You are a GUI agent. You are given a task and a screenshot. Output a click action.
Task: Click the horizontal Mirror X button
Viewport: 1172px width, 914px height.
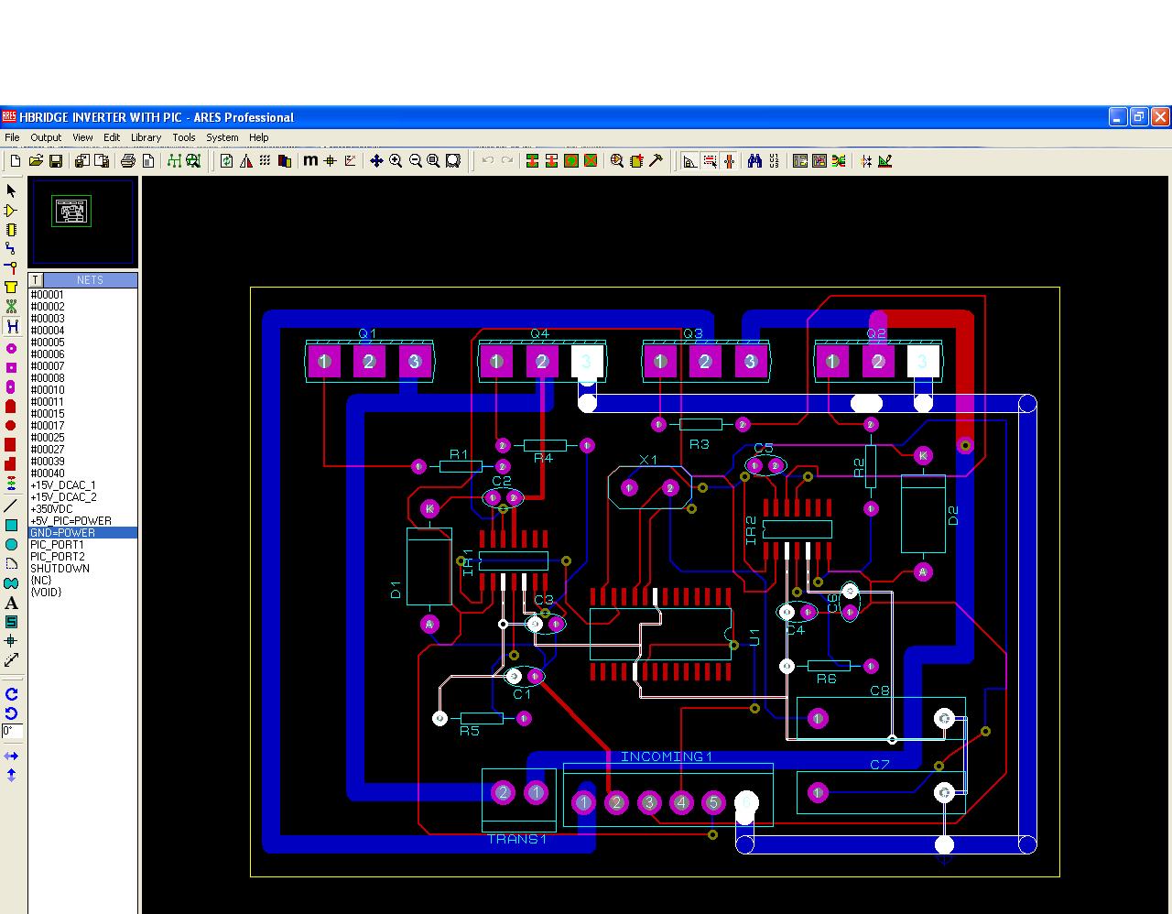tap(11, 756)
